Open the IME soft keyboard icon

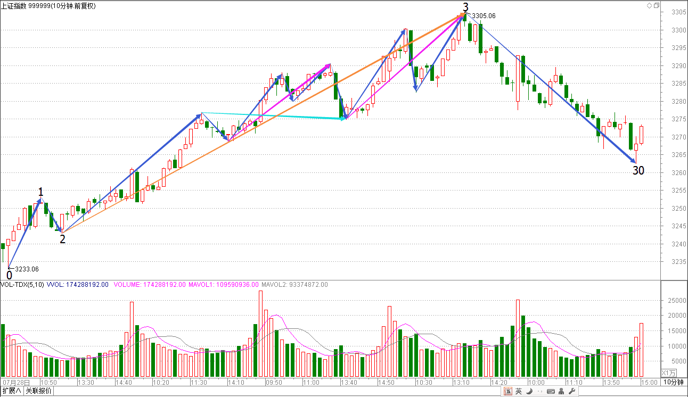(550, 392)
